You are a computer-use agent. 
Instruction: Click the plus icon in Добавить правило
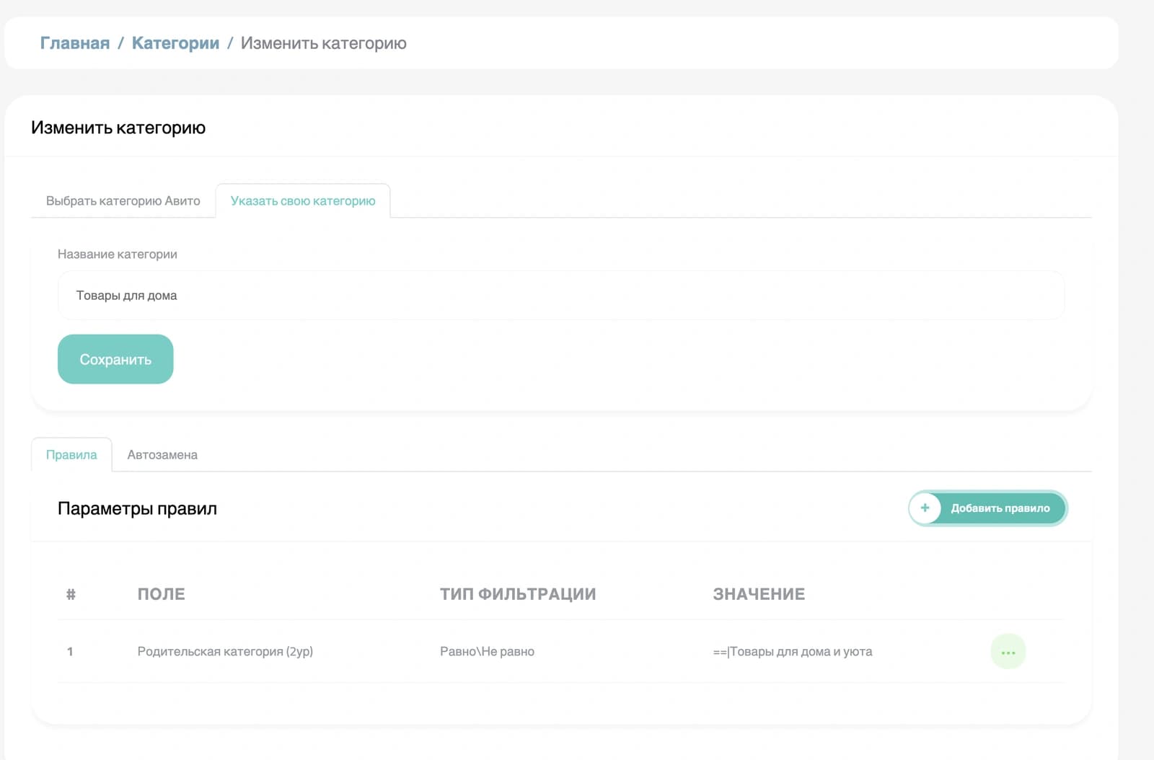[925, 508]
